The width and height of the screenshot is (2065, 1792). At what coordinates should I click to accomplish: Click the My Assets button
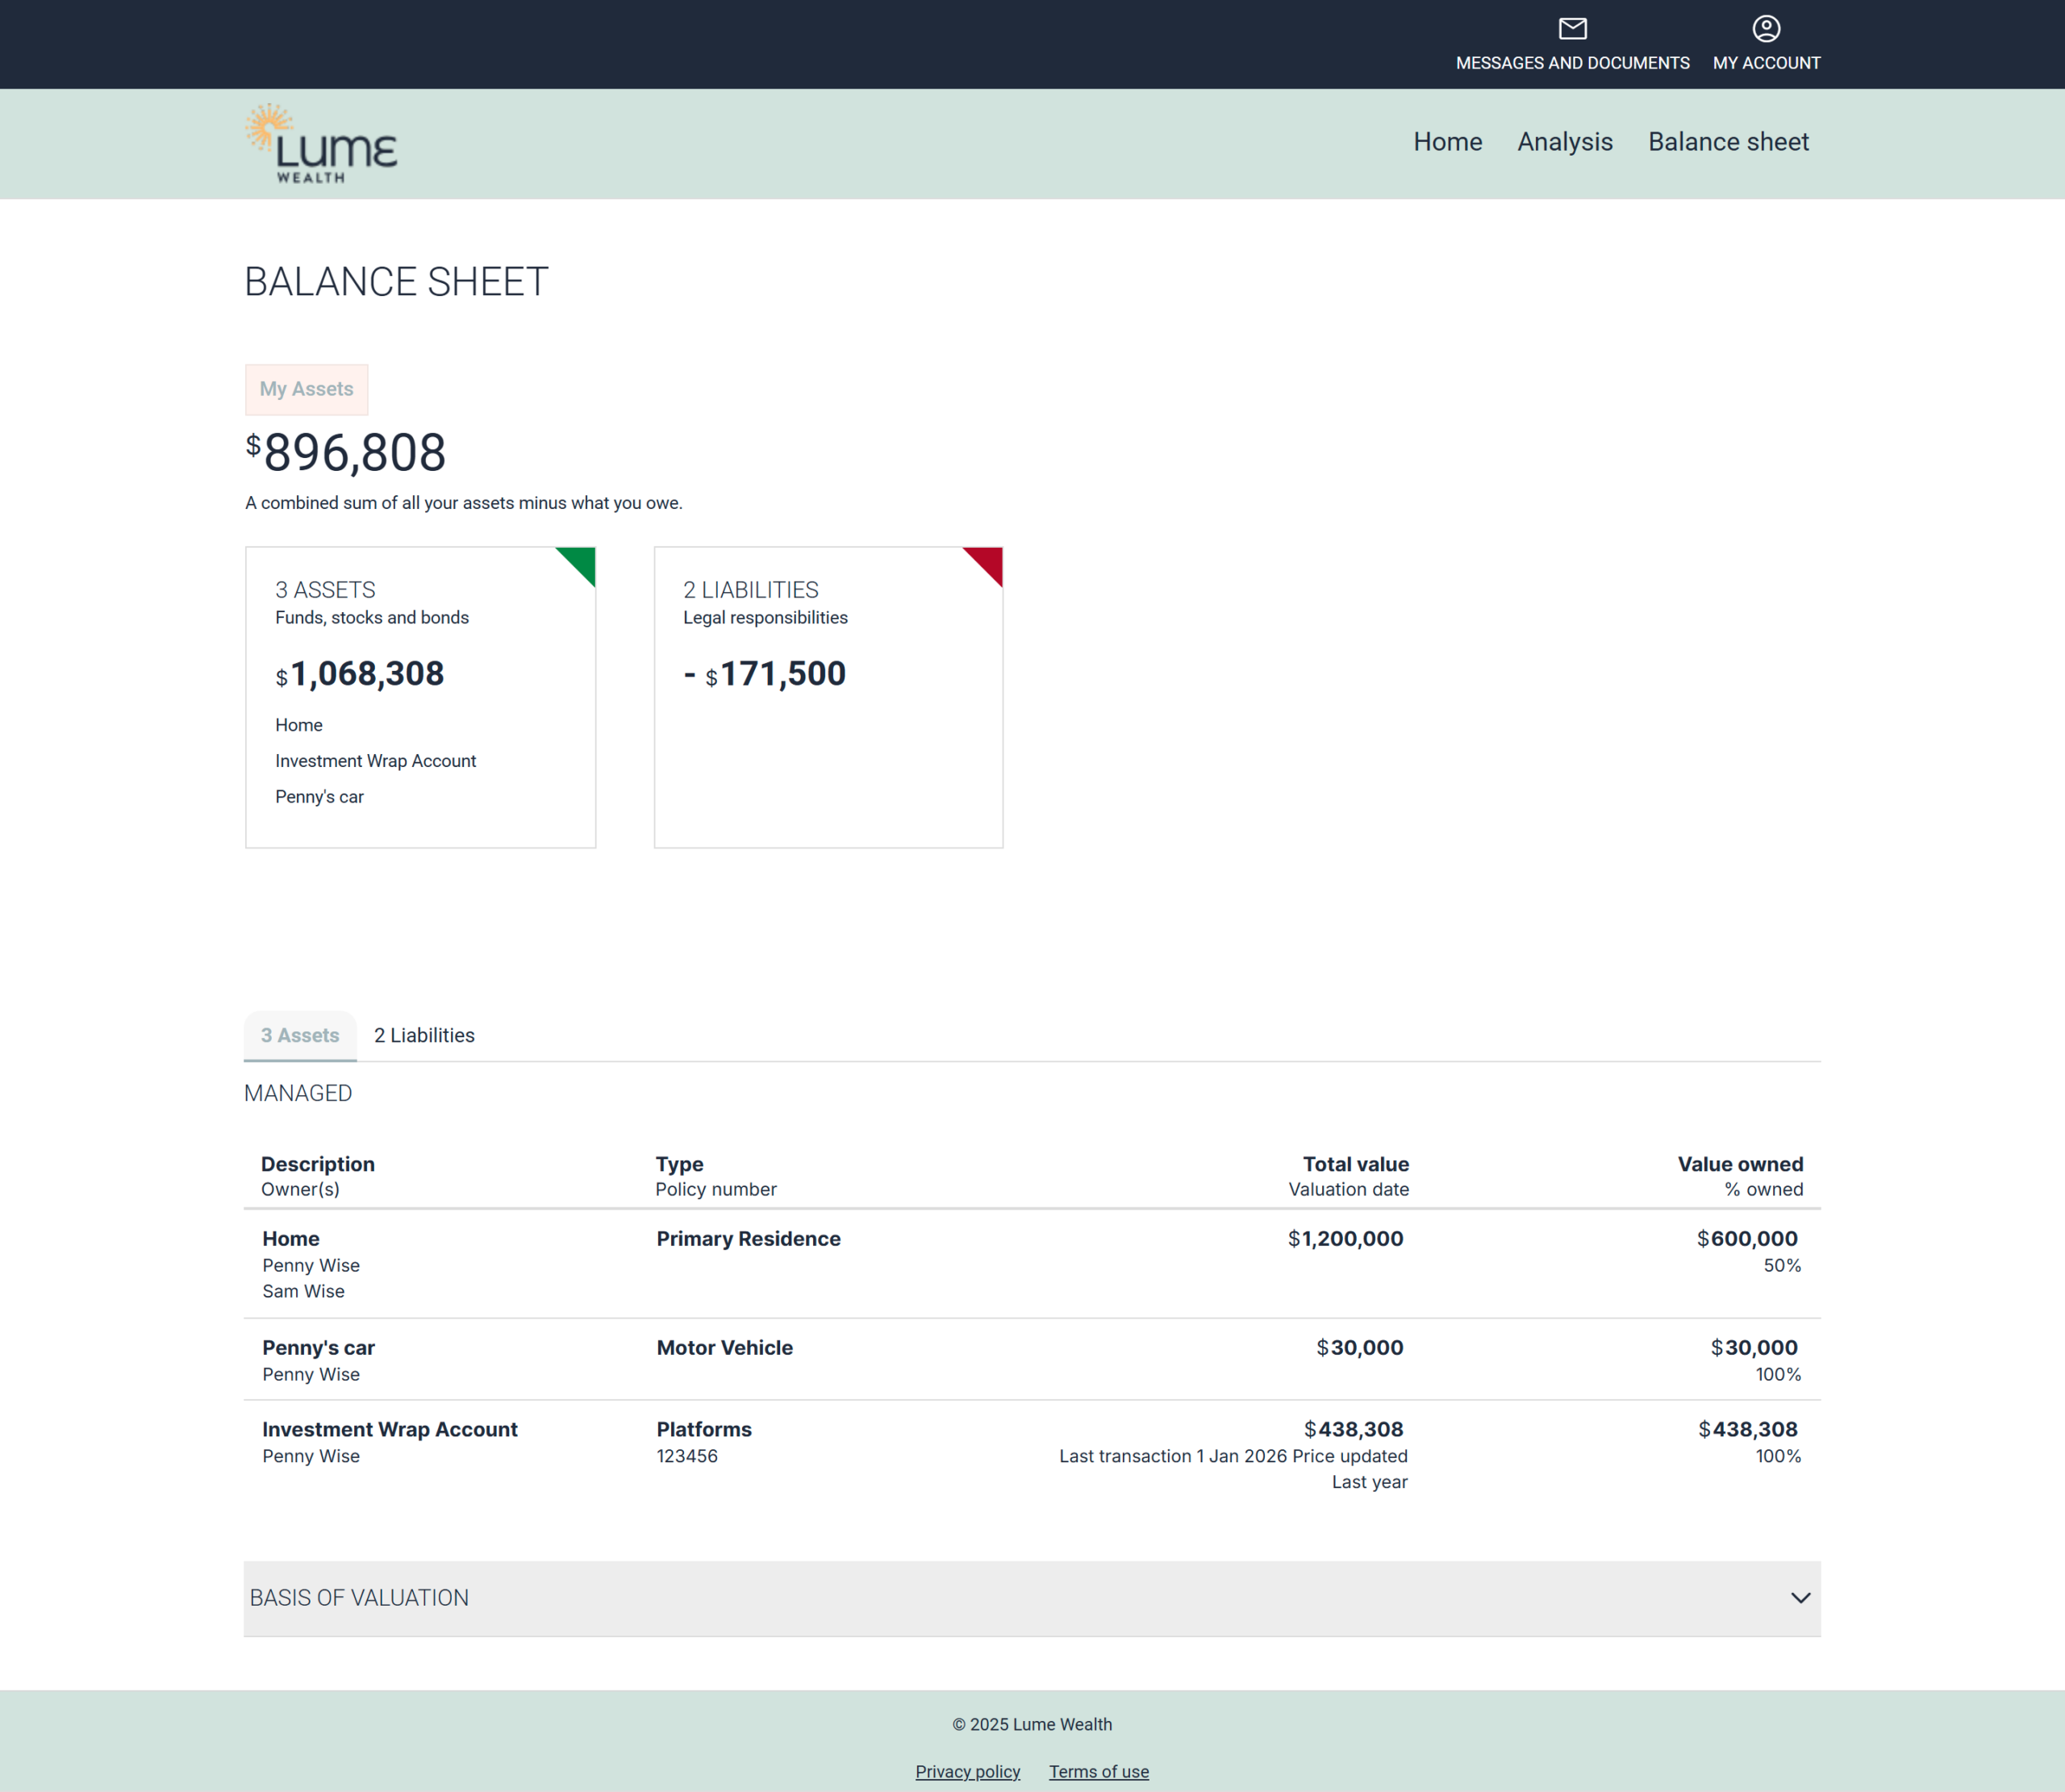coord(306,389)
